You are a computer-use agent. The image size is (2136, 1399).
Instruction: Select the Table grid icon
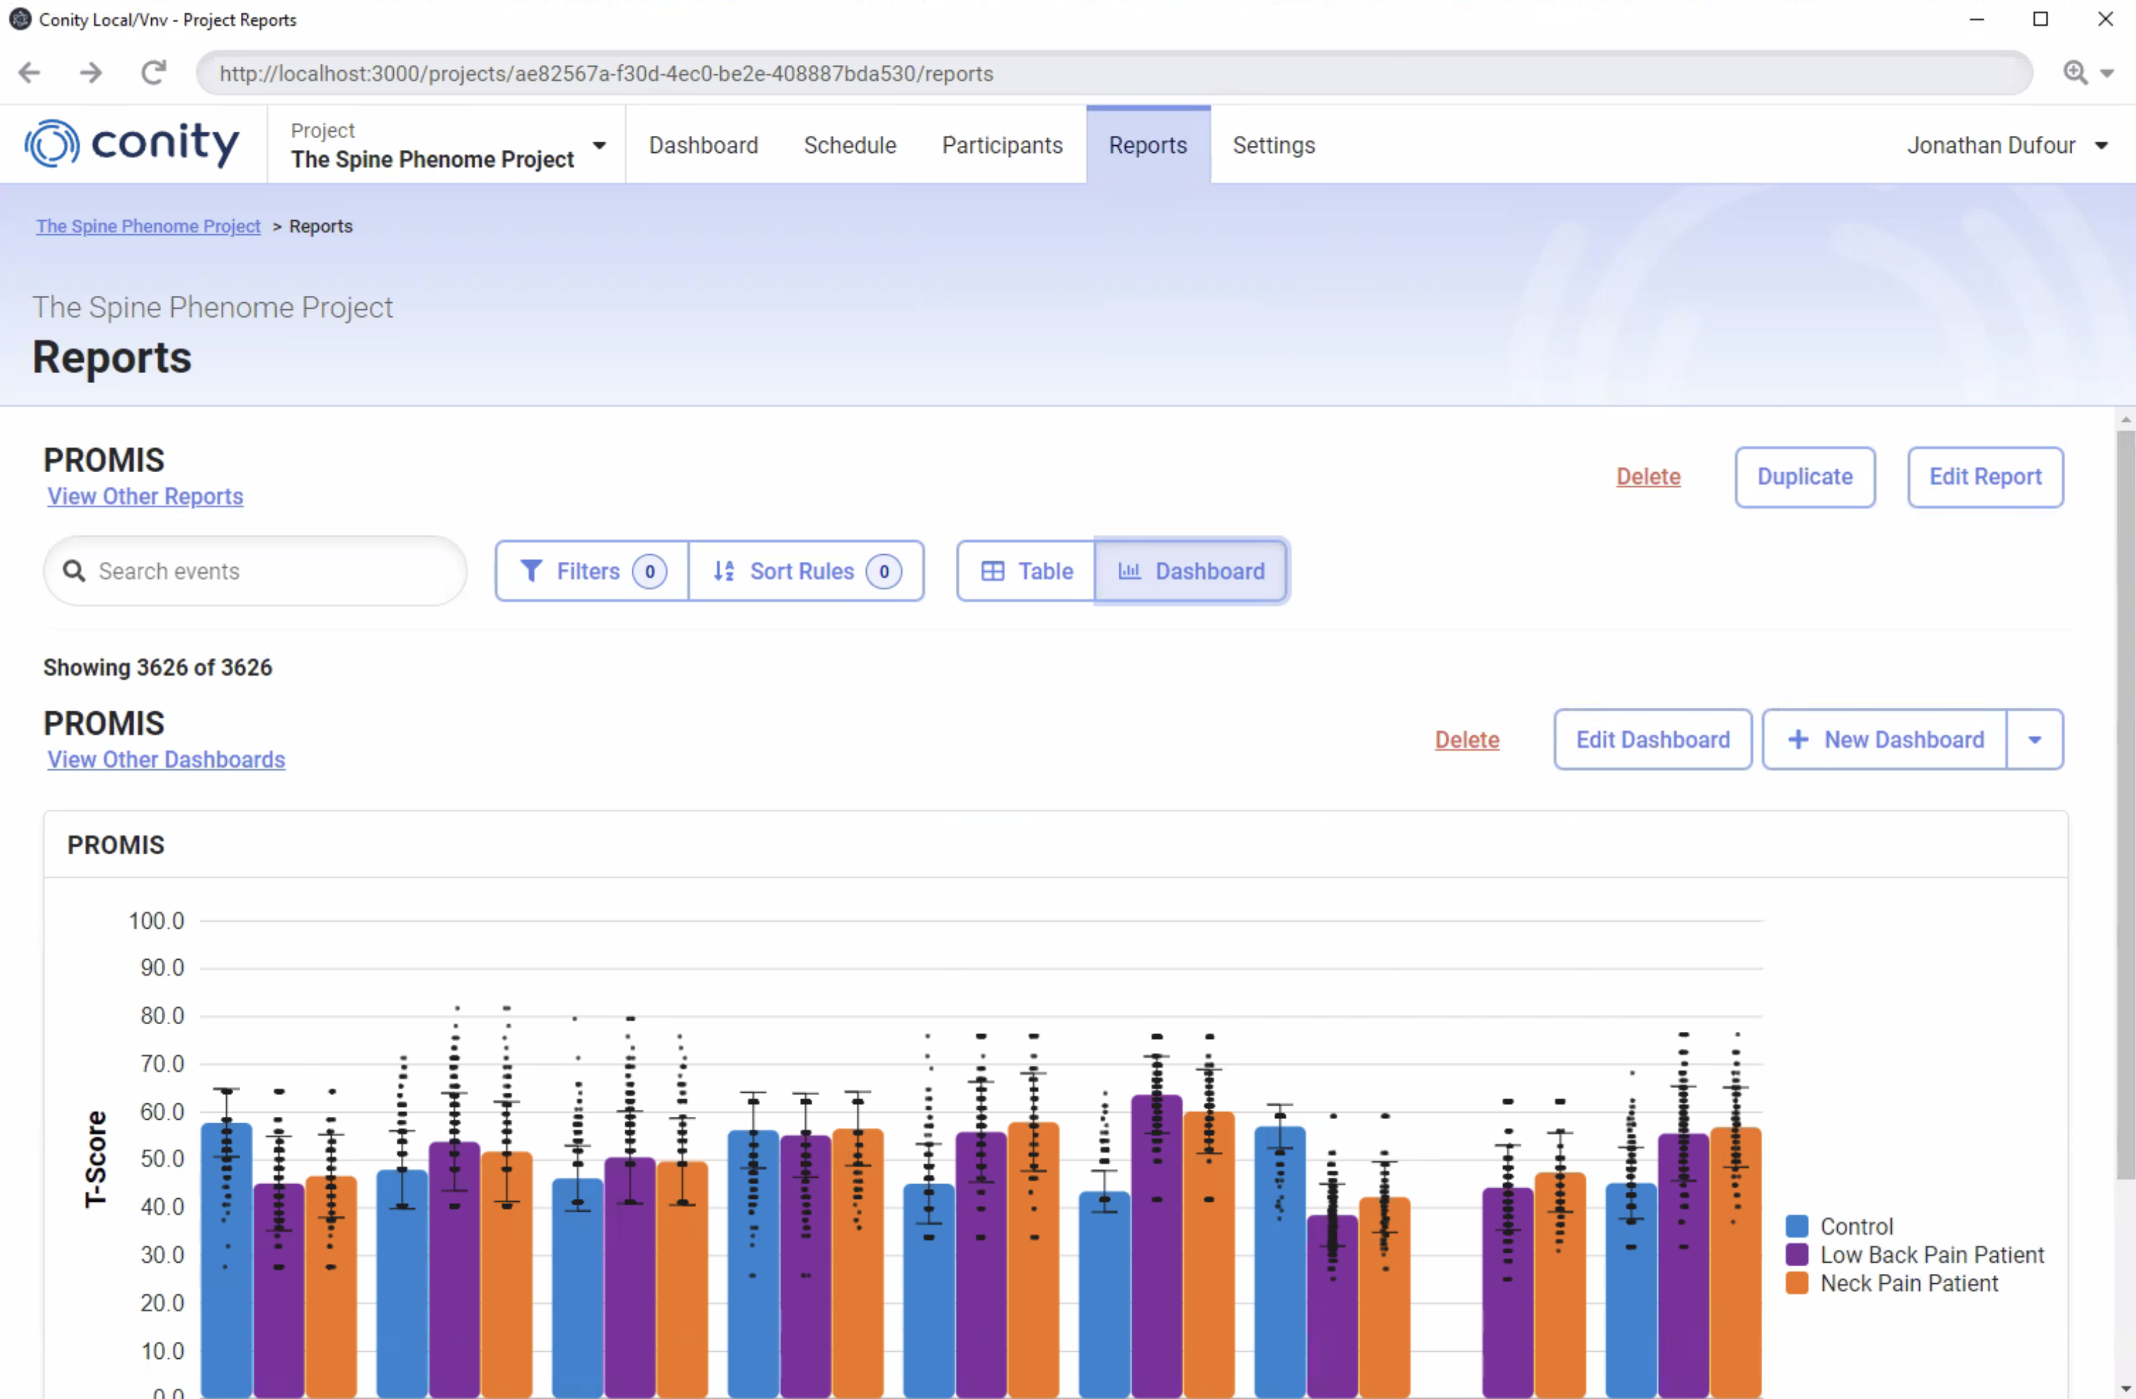992,571
